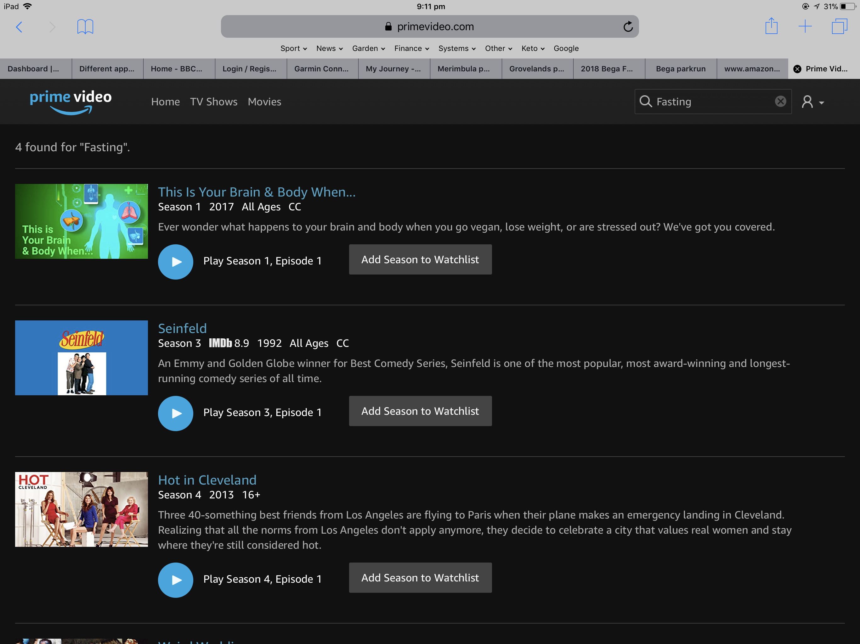Open the Seinfeld title link
The height and width of the screenshot is (644, 860).
point(182,328)
